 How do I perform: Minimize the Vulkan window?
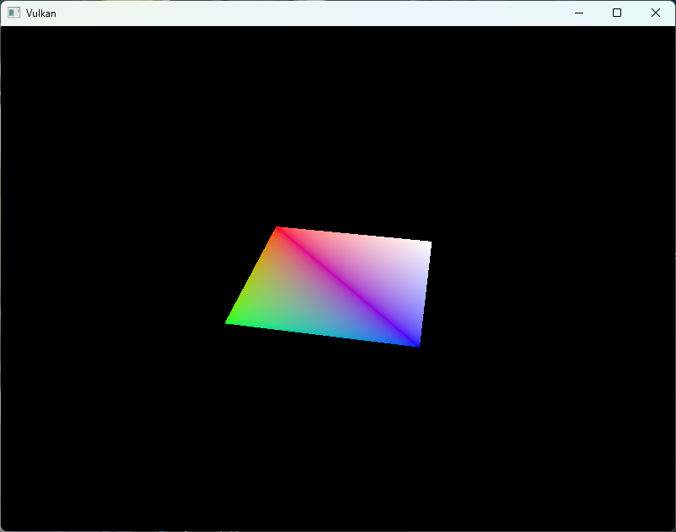(579, 13)
